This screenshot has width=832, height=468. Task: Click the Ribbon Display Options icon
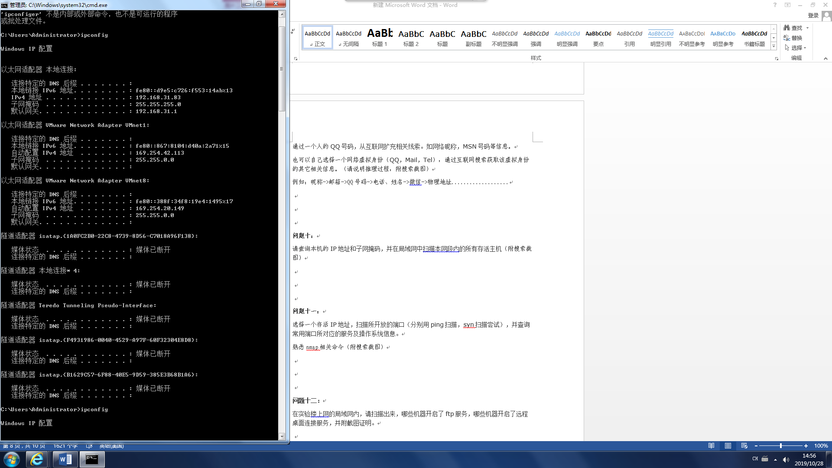tap(787, 5)
